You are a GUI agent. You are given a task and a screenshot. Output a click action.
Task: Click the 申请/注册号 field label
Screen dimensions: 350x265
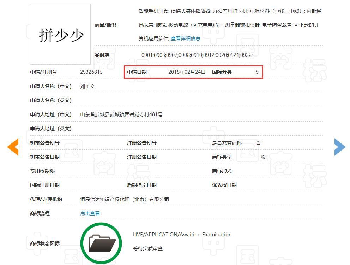[x=43, y=72]
